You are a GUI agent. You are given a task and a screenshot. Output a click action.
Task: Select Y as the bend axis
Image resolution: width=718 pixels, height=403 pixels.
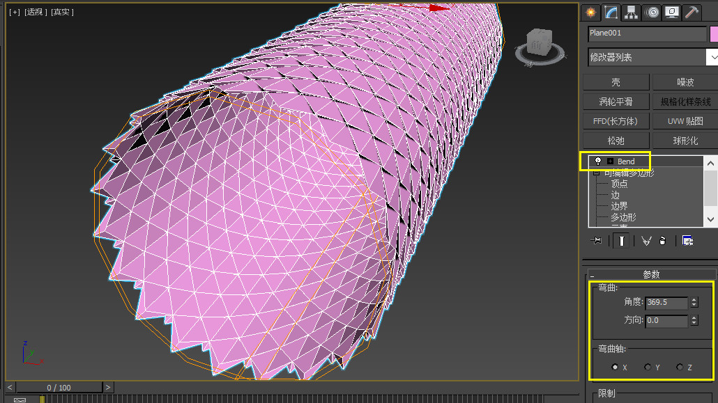pos(648,367)
